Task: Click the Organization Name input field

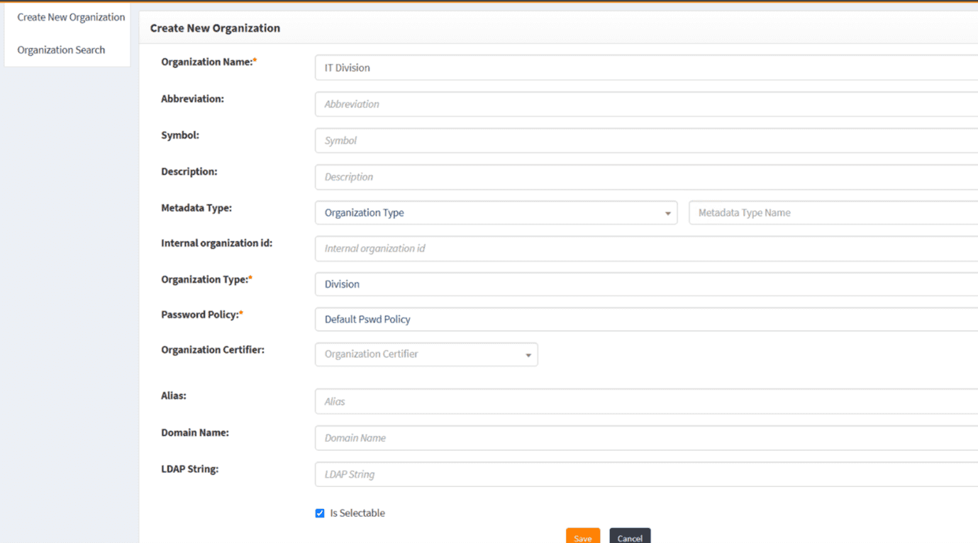Action: (x=645, y=68)
